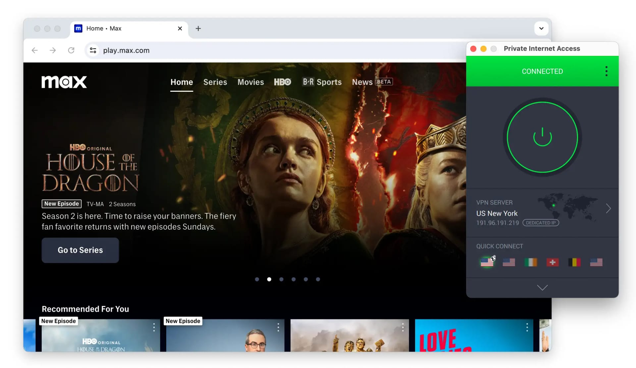Click the first Quick Connect US flag icon
Screen dimensions: 636x368
487,262
